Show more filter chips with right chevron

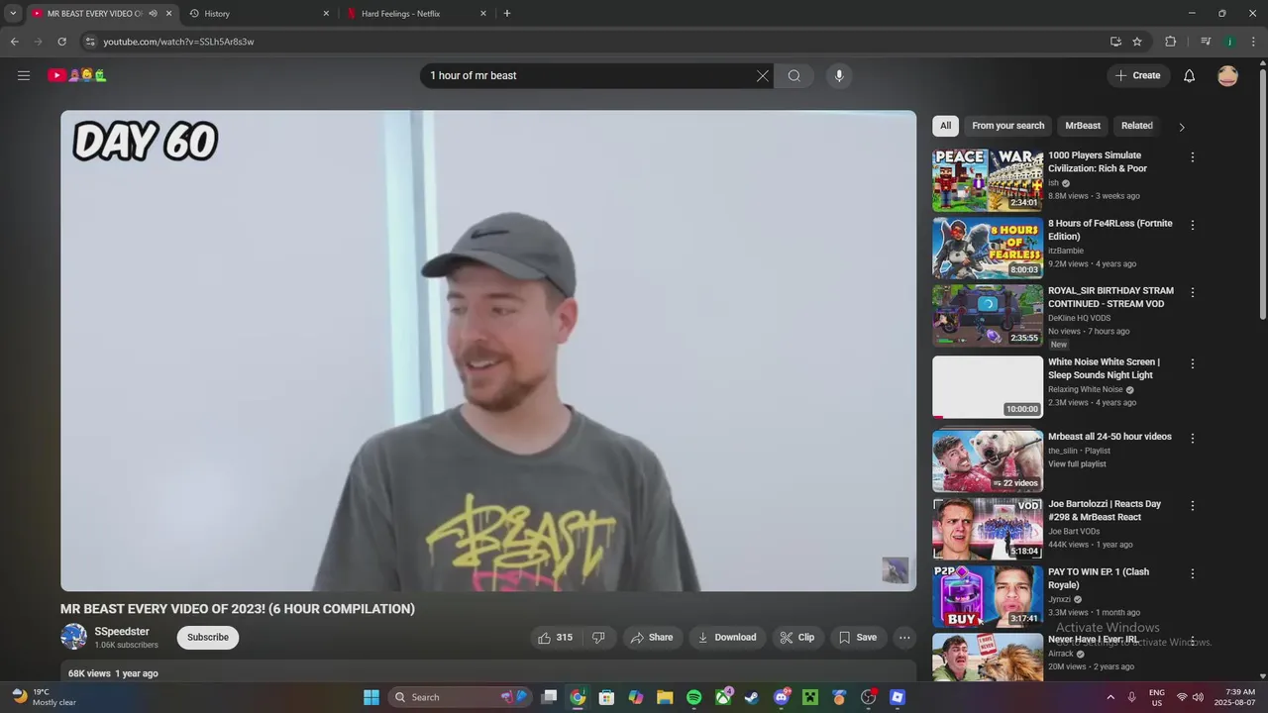(1181, 127)
